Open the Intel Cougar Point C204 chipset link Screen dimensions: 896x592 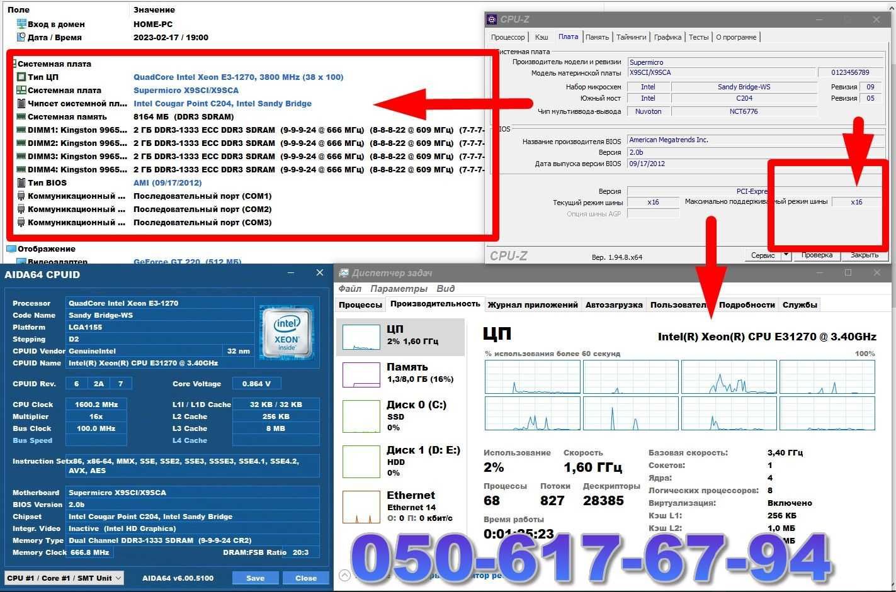click(x=222, y=104)
